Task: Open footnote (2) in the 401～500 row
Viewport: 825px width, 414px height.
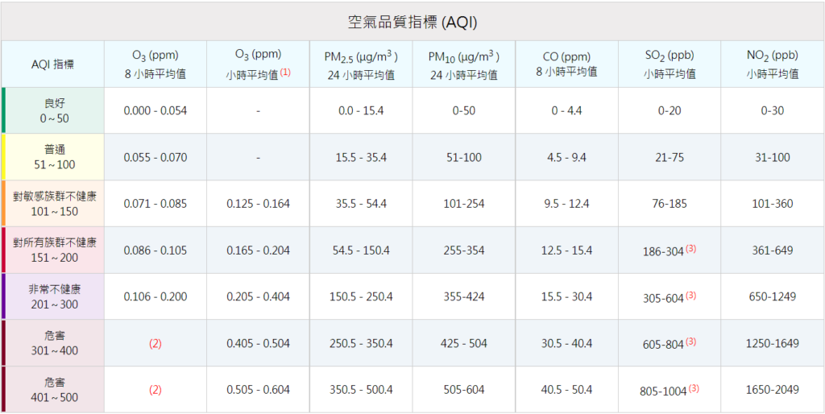Action: pos(155,391)
